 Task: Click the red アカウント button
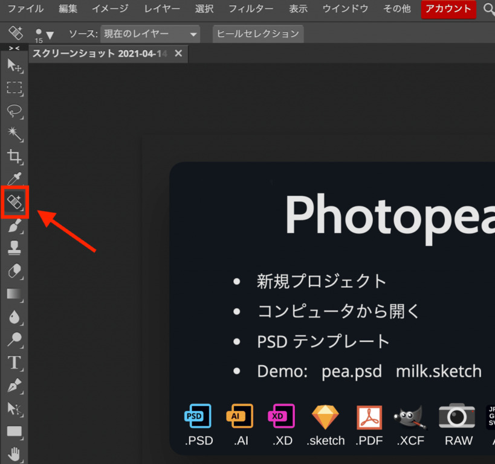click(x=448, y=9)
